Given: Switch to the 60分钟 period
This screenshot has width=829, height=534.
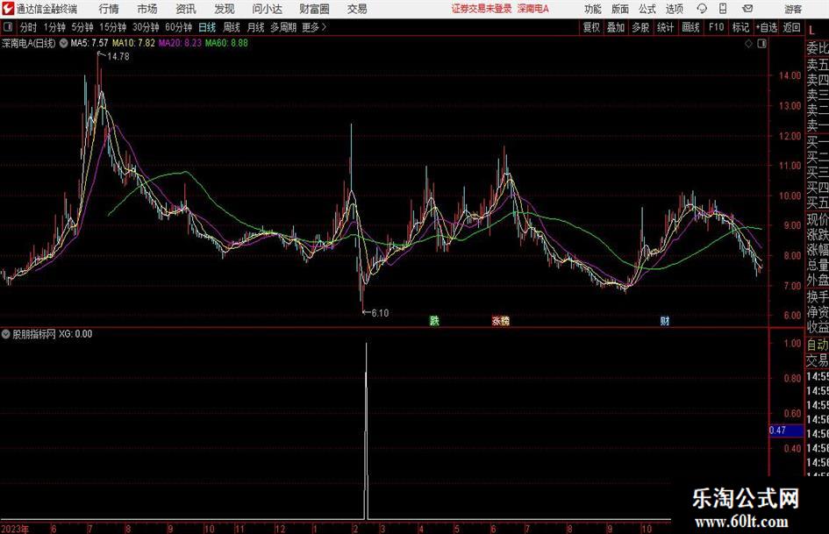Looking at the screenshot, I should (x=178, y=27).
